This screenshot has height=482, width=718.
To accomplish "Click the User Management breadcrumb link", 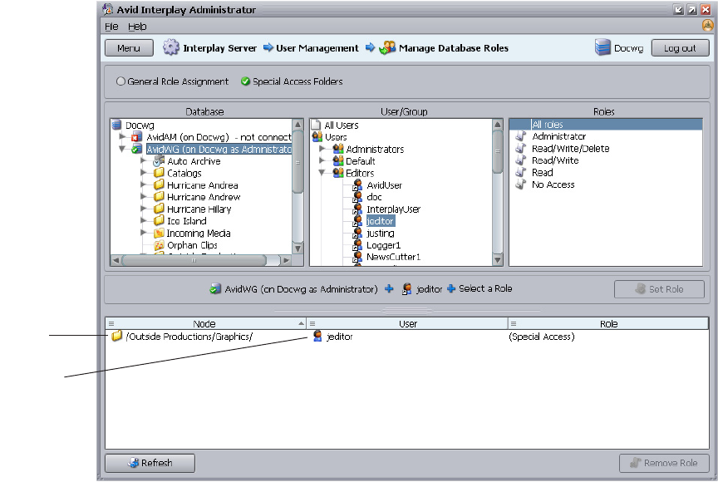I will click(317, 48).
